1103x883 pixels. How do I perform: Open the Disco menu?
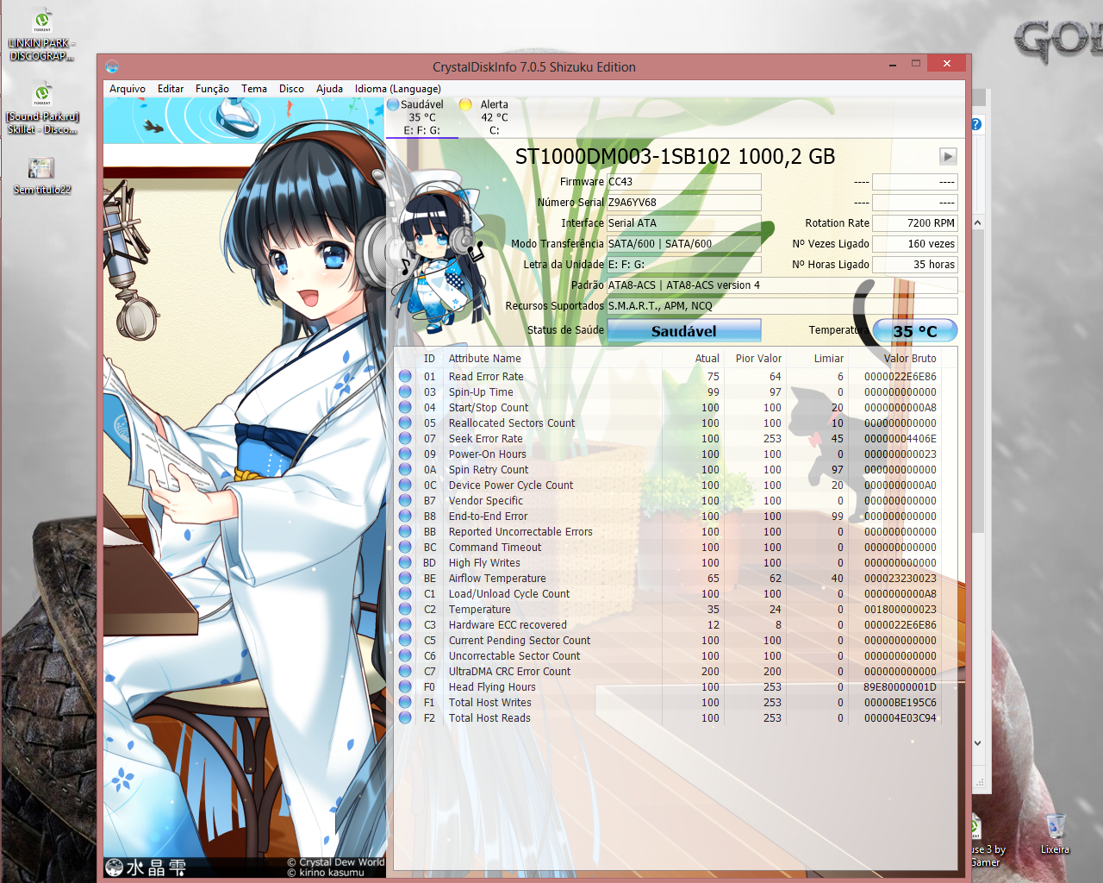pos(291,89)
